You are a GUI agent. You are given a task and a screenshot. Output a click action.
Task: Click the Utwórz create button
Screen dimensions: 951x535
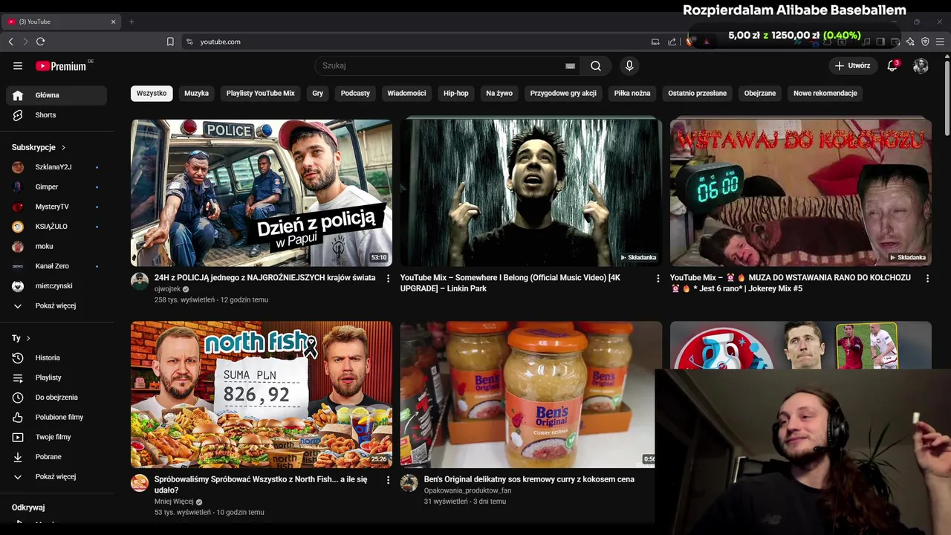tap(853, 65)
